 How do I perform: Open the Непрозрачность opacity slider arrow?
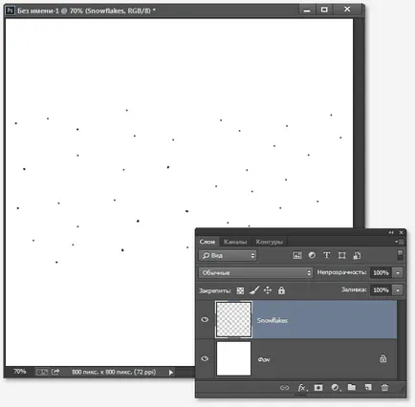tap(398, 272)
